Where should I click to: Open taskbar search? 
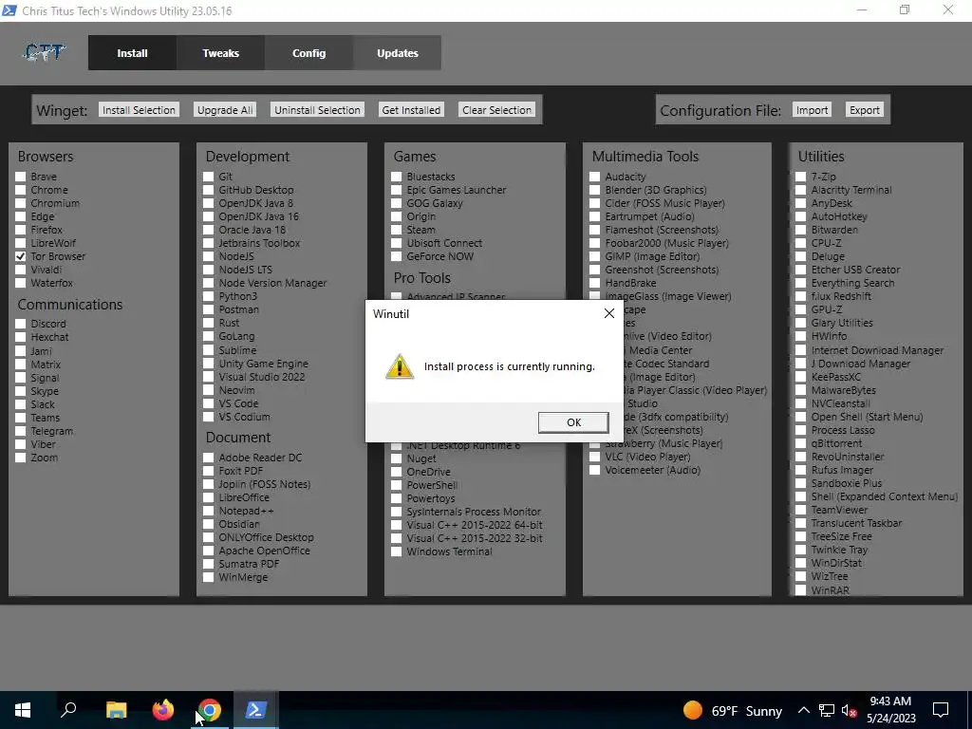68,710
